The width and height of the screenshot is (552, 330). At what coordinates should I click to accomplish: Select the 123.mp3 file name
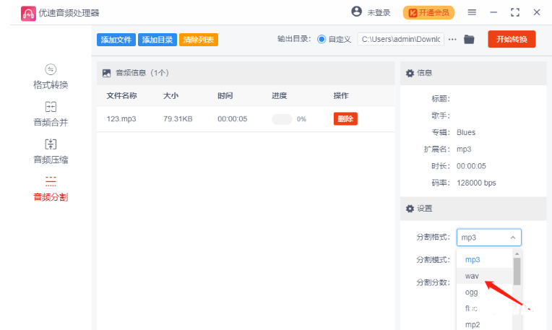tap(121, 119)
